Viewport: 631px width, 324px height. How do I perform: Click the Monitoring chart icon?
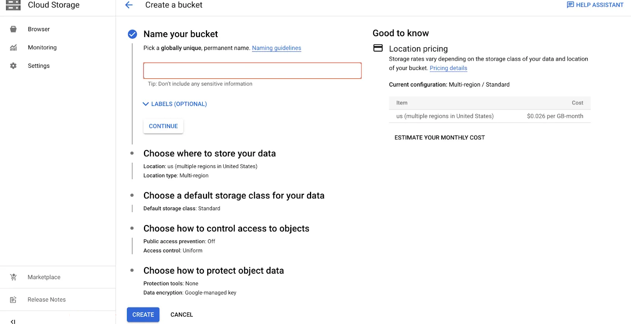[x=13, y=48]
